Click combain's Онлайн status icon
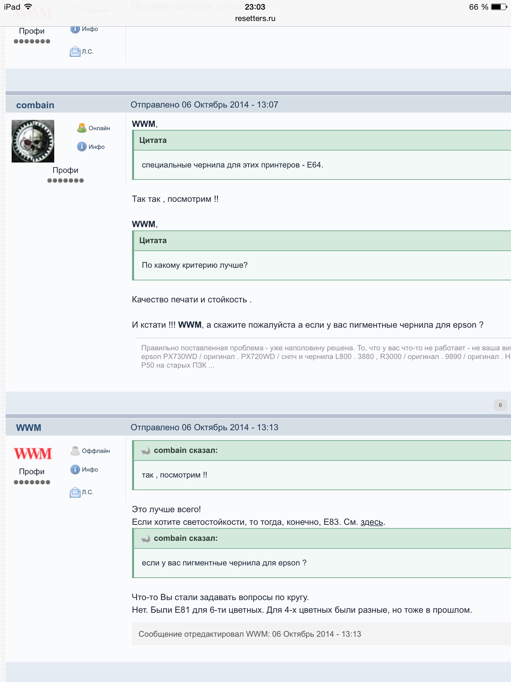Screen dimensions: 511x682 82,128
